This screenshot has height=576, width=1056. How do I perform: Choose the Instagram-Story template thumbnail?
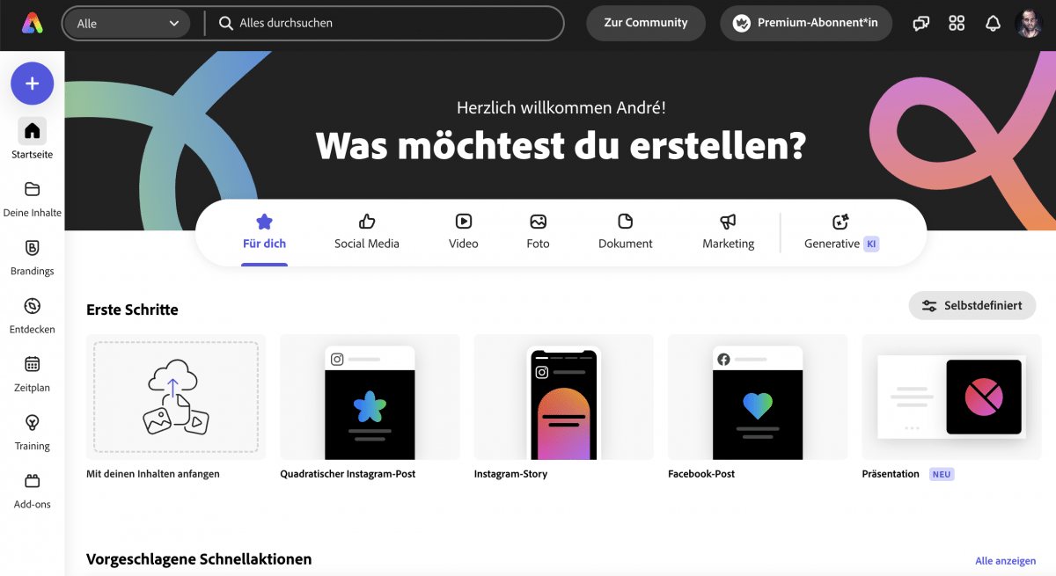click(x=563, y=397)
